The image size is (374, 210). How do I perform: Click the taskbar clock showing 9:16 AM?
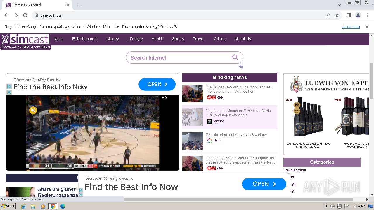359,206
